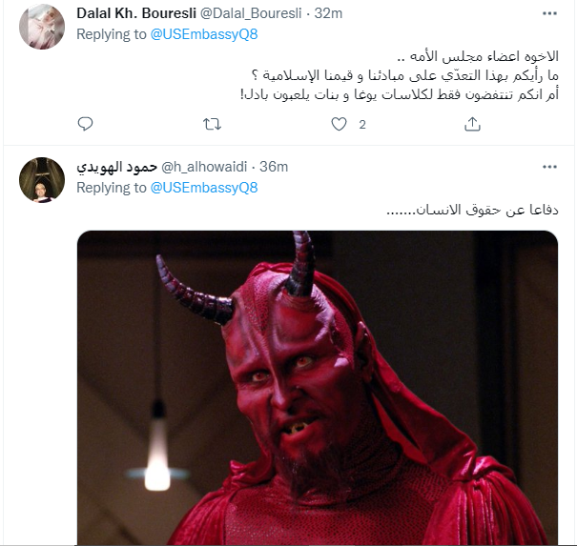Open Dalal's Arabic tweet text

point(400,75)
